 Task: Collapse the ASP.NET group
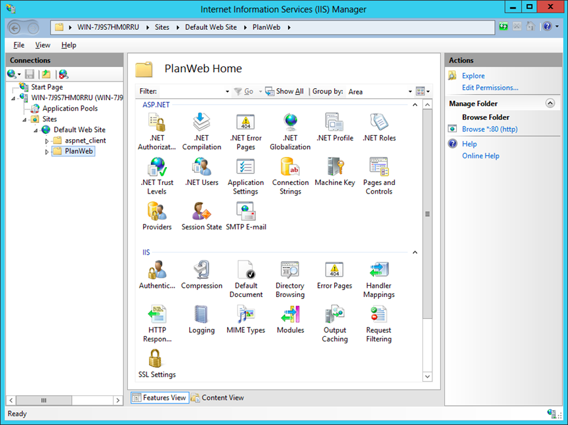415,105
